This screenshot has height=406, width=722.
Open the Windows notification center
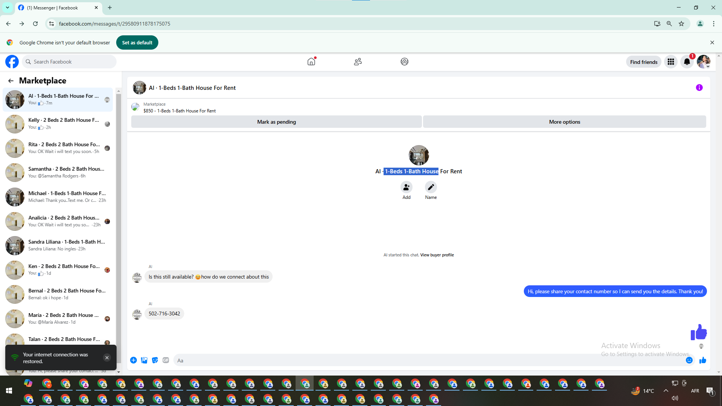[710, 391]
